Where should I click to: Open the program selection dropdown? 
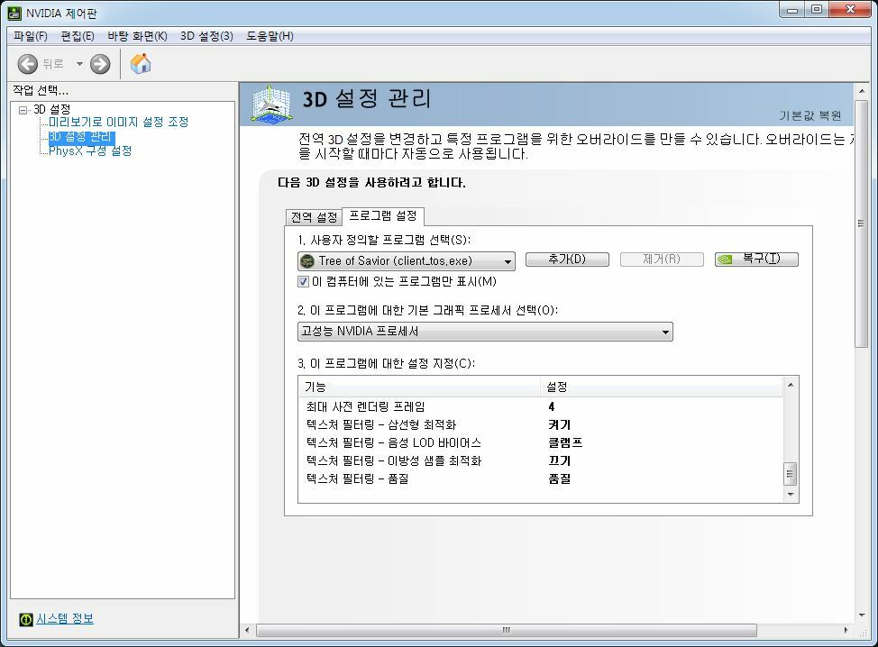pyautogui.click(x=407, y=261)
